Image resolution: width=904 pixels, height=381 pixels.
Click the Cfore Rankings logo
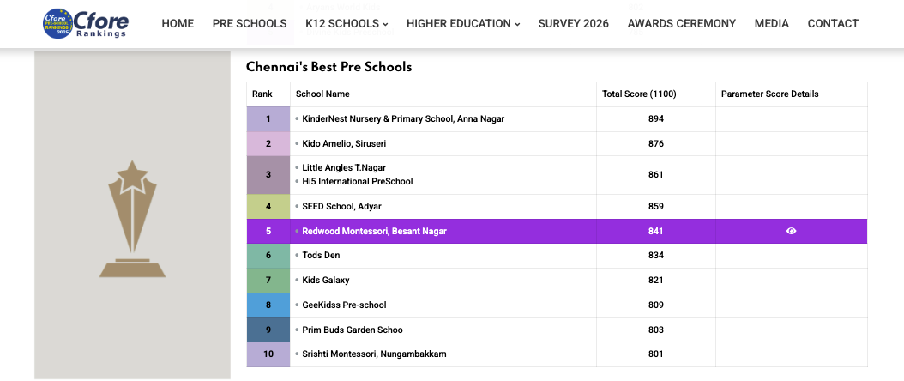(86, 24)
